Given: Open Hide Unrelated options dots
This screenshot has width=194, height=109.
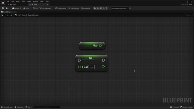Looking at the screenshot, I should pyautogui.click(x=52, y=8).
